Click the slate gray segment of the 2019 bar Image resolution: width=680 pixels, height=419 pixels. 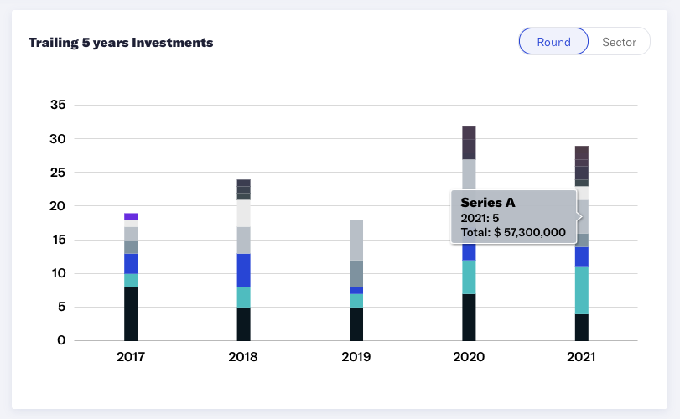(x=356, y=274)
